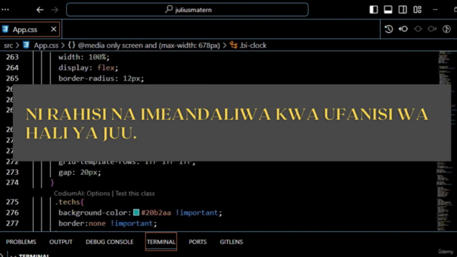Switch to the PROBLEMS panel tab

click(x=21, y=242)
